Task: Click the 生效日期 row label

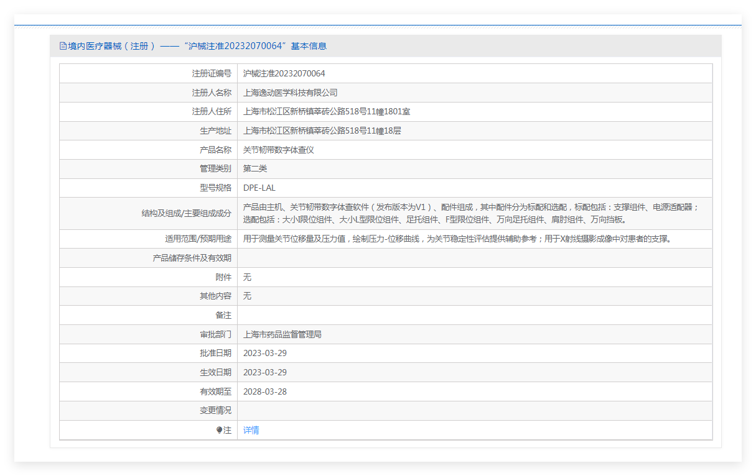Action: (x=215, y=372)
